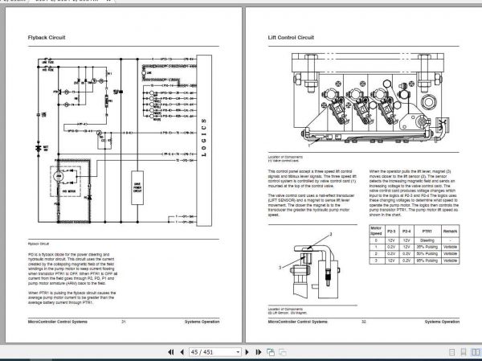Click the drive power circuit box in the diagram
The width and height of the screenshot is (482, 361).
(x=137, y=187)
